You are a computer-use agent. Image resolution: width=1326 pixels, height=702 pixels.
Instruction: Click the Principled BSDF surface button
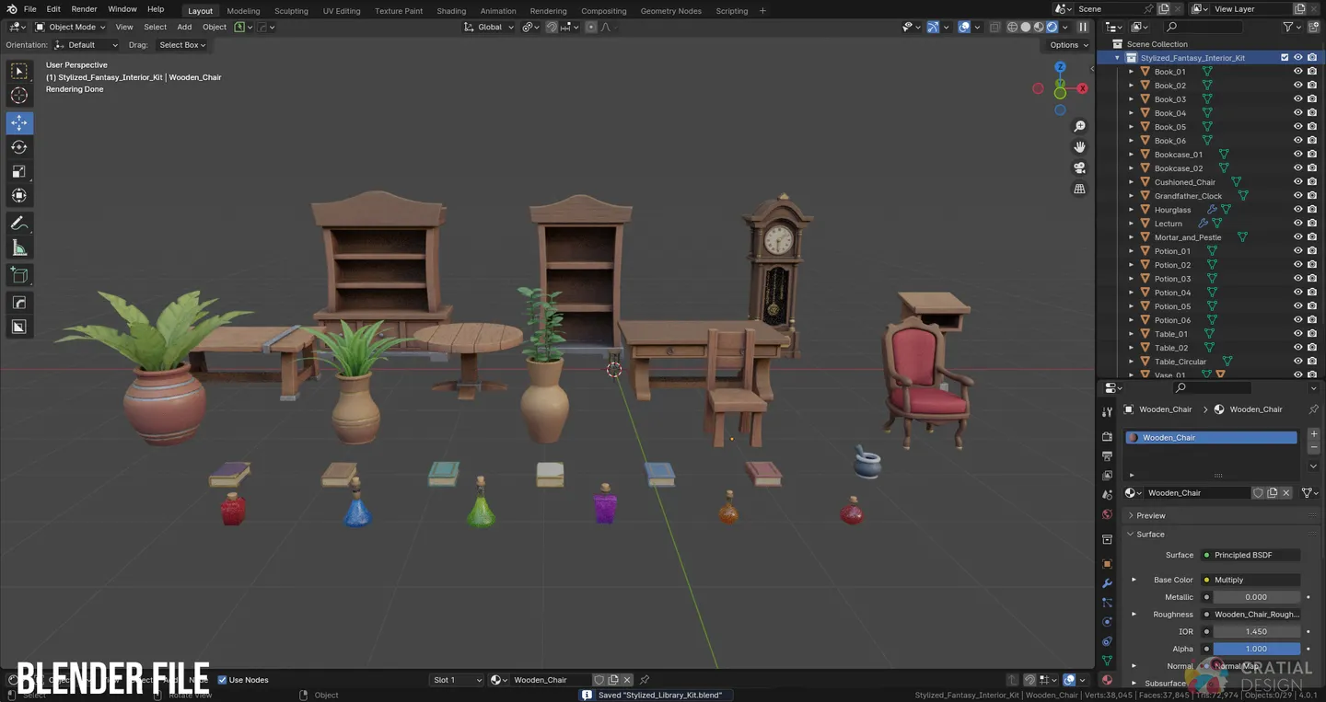coord(1251,555)
